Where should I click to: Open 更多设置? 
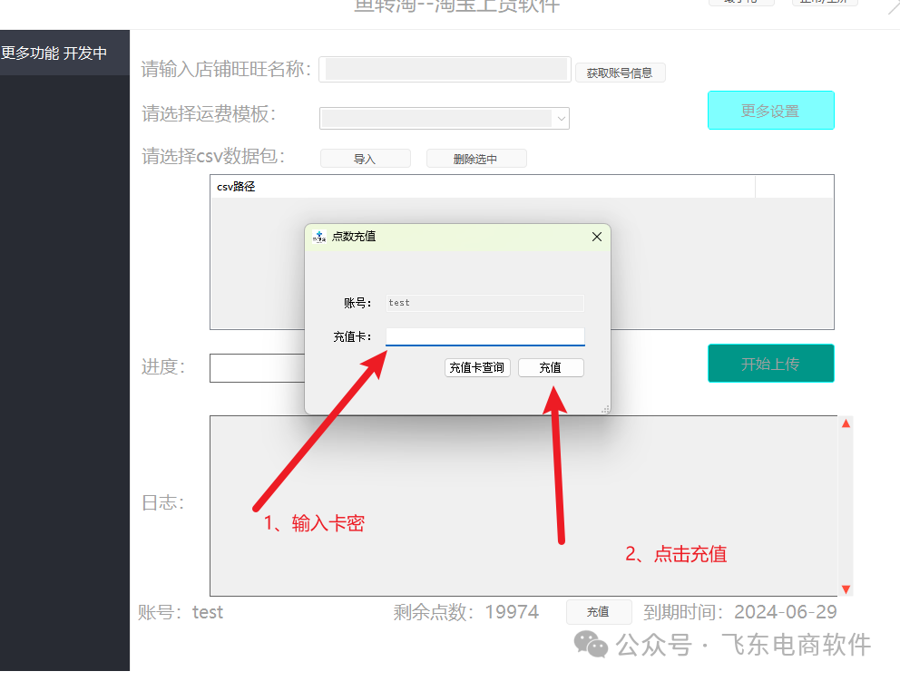pyautogui.click(x=771, y=110)
